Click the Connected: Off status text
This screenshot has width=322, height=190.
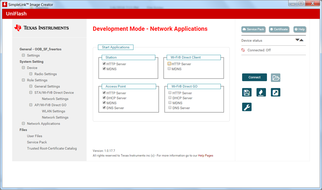(x=259, y=50)
